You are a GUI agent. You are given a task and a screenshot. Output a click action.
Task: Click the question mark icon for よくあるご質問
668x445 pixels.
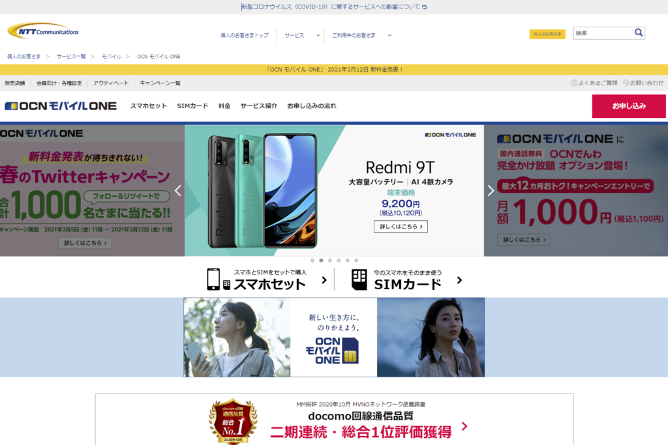[574, 83]
